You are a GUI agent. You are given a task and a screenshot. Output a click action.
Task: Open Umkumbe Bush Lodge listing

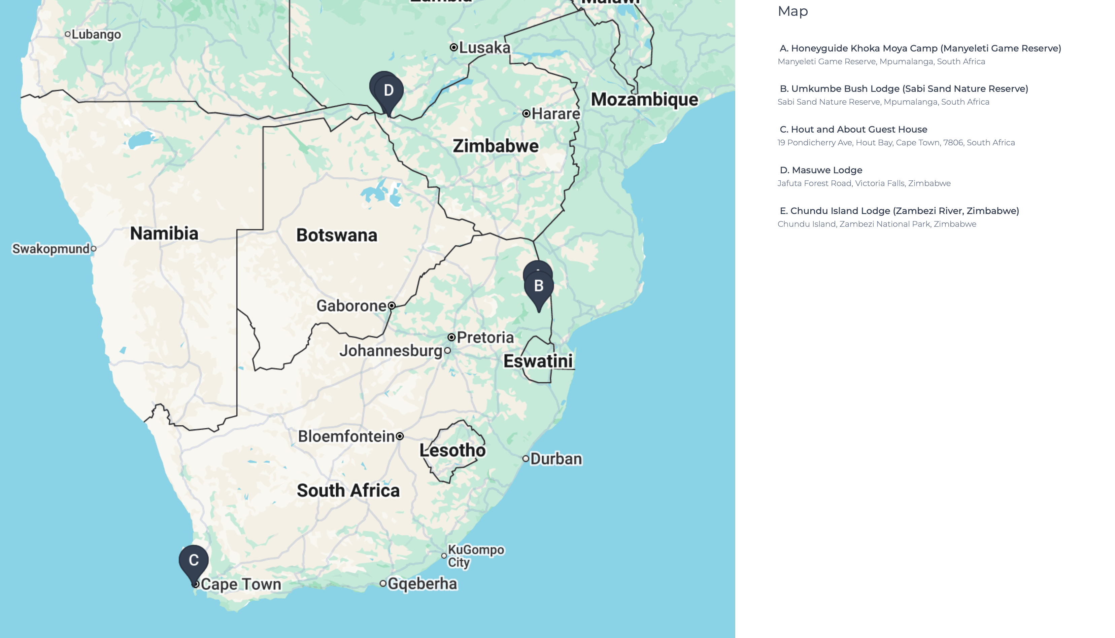tap(904, 88)
